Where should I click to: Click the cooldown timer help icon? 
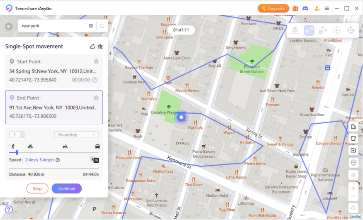tap(95, 80)
